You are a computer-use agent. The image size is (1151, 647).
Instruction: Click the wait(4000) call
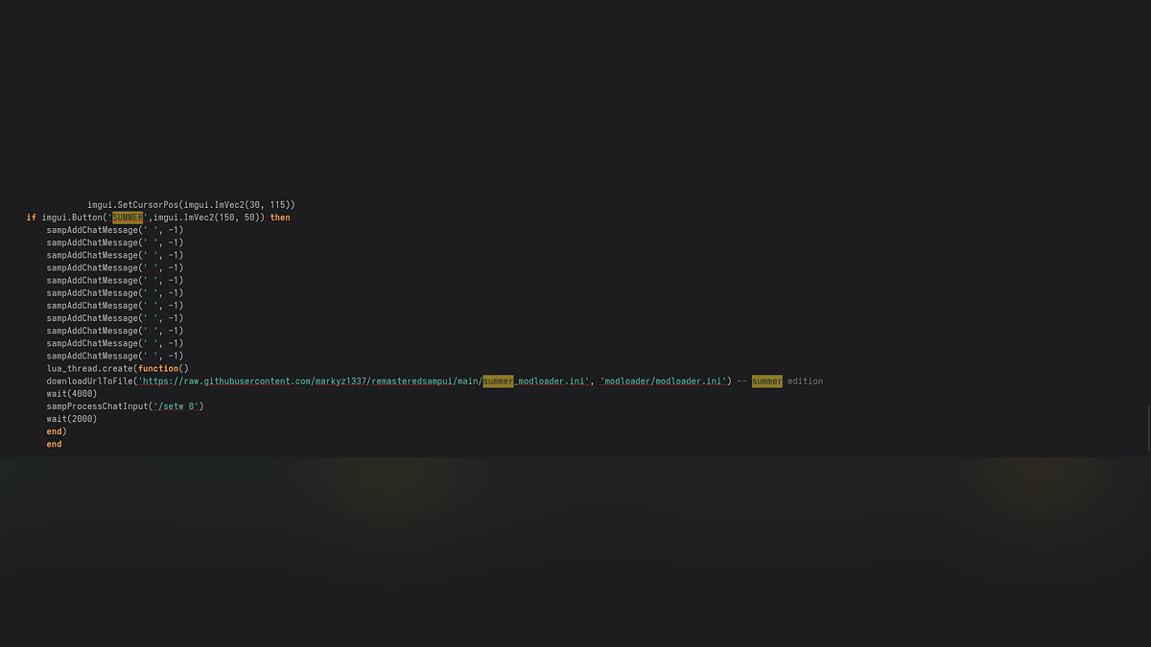coord(72,394)
